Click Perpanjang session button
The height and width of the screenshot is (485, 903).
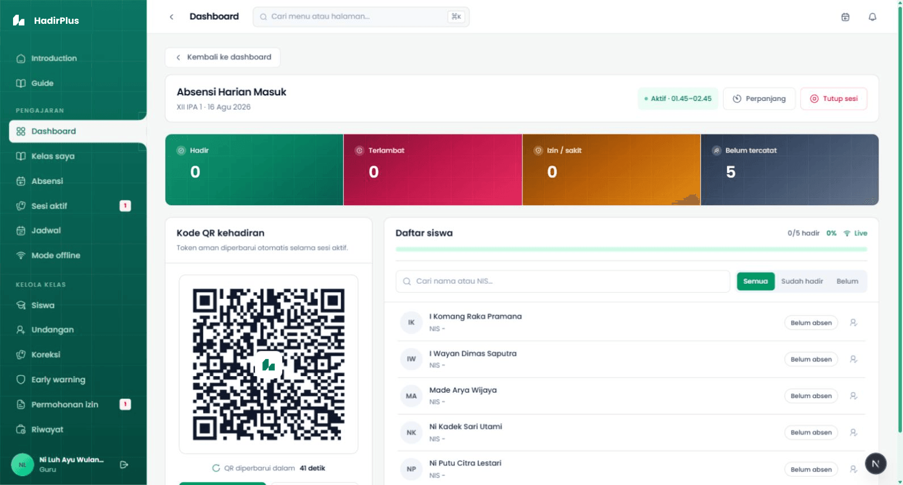click(759, 99)
